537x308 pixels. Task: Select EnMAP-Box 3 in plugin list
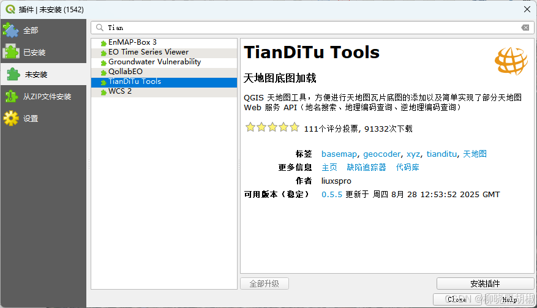tap(164, 42)
